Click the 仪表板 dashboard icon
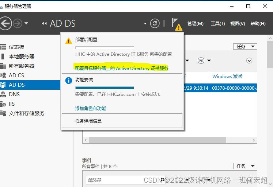The height and width of the screenshot is (187, 273). coord(3,47)
